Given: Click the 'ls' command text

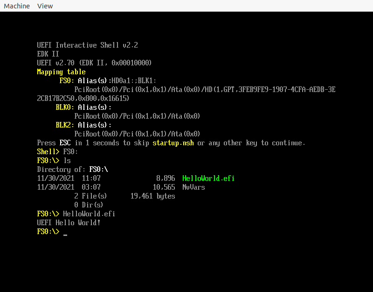Looking at the screenshot, I should [x=67, y=160].
